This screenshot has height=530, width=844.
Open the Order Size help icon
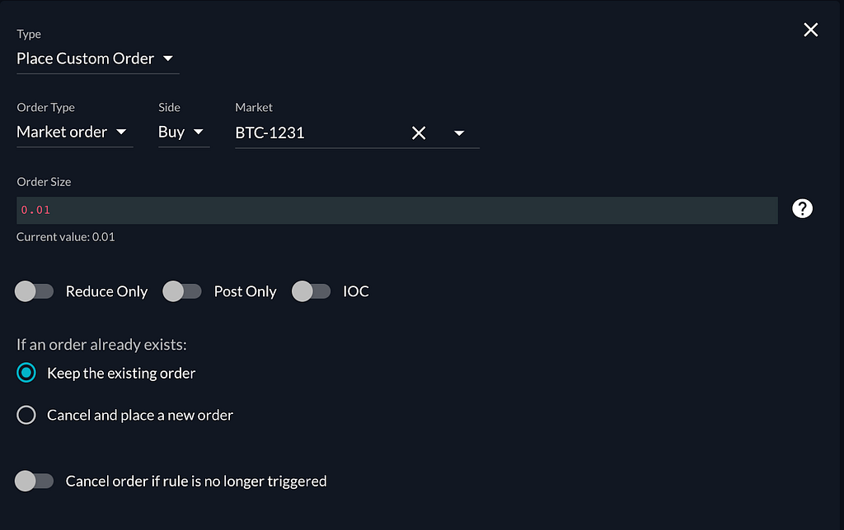coord(802,208)
